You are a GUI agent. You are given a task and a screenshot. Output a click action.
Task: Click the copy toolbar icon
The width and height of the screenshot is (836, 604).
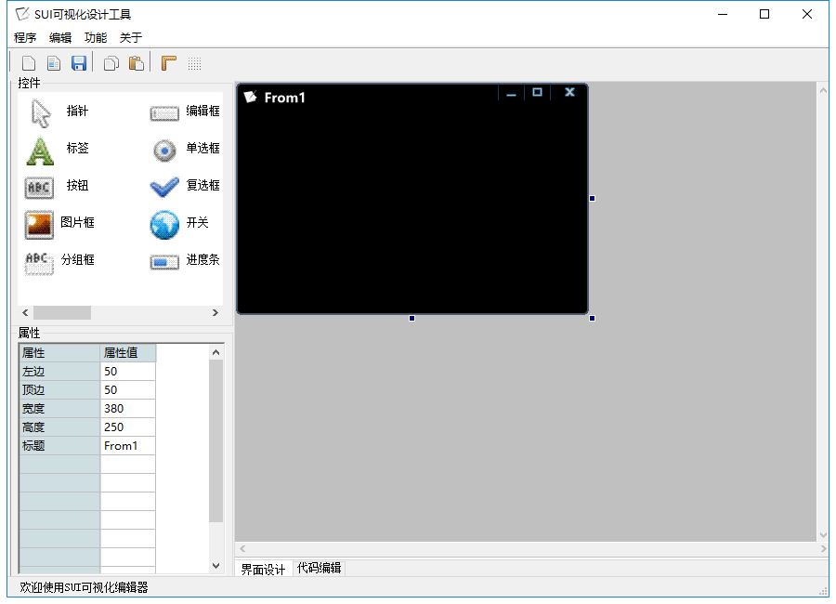tap(111, 63)
